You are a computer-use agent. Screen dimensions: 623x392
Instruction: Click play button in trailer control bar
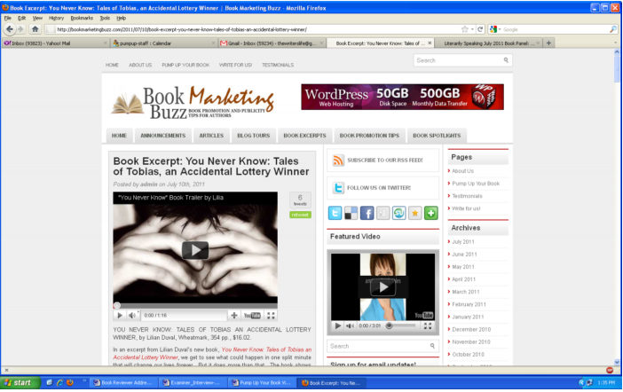point(120,316)
